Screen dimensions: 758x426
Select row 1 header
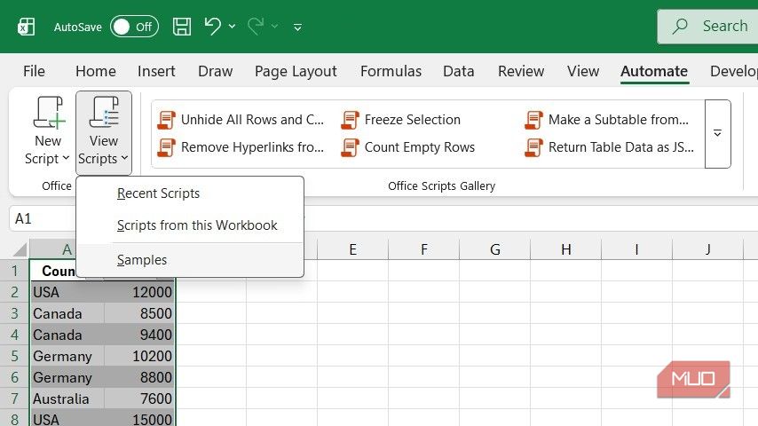click(14, 271)
